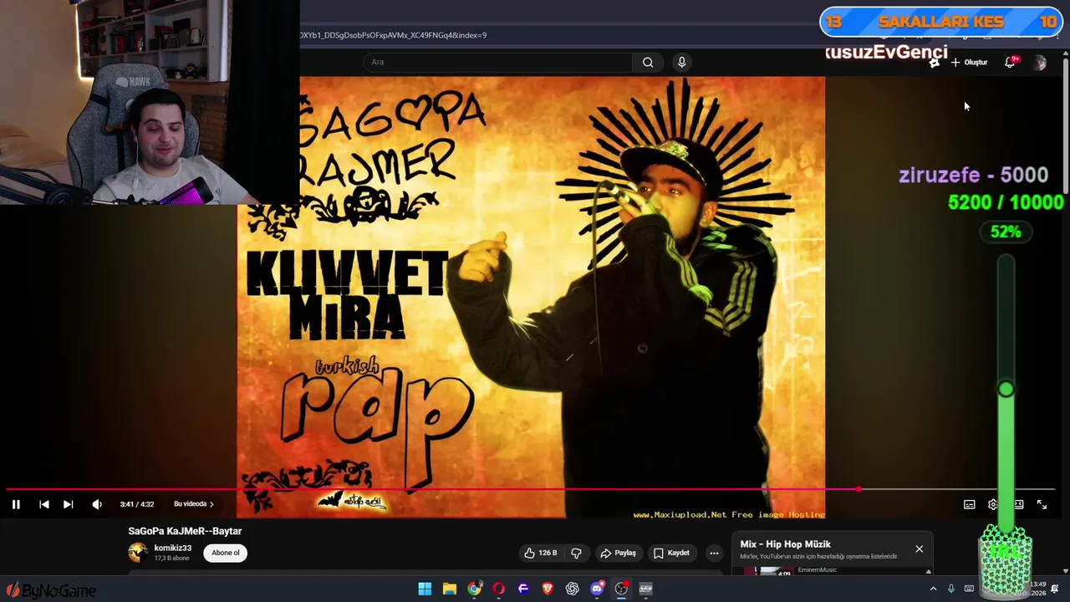Toggle subtitles on the player
This screenshot has width=1070, height=602.
[970, 504]
